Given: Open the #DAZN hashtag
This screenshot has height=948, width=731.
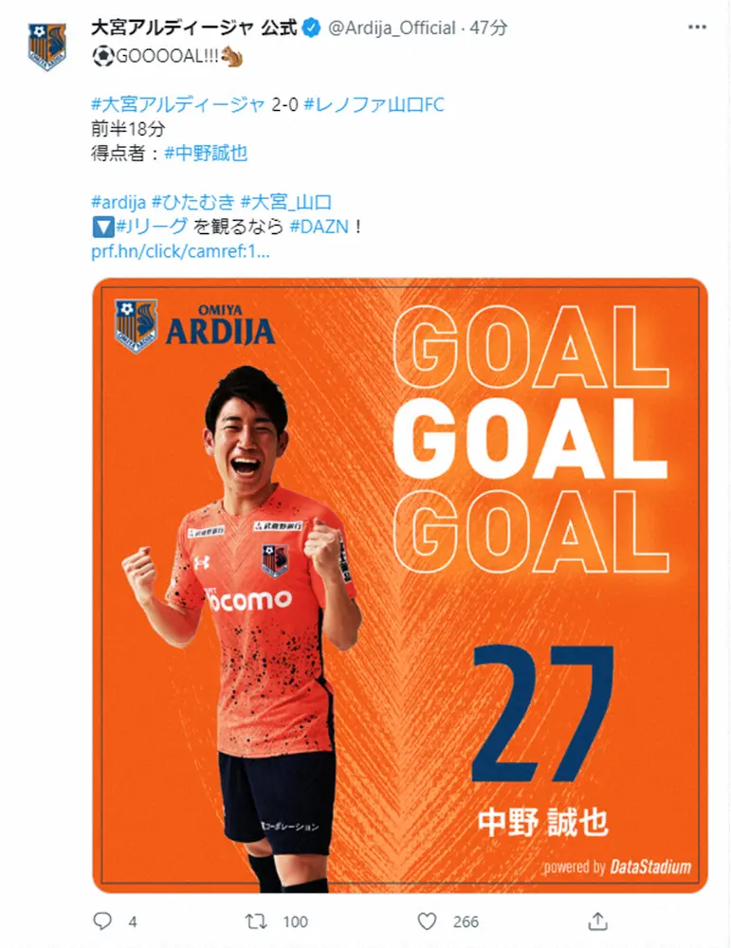Looking at the screenshot, I should coord(320,227).
